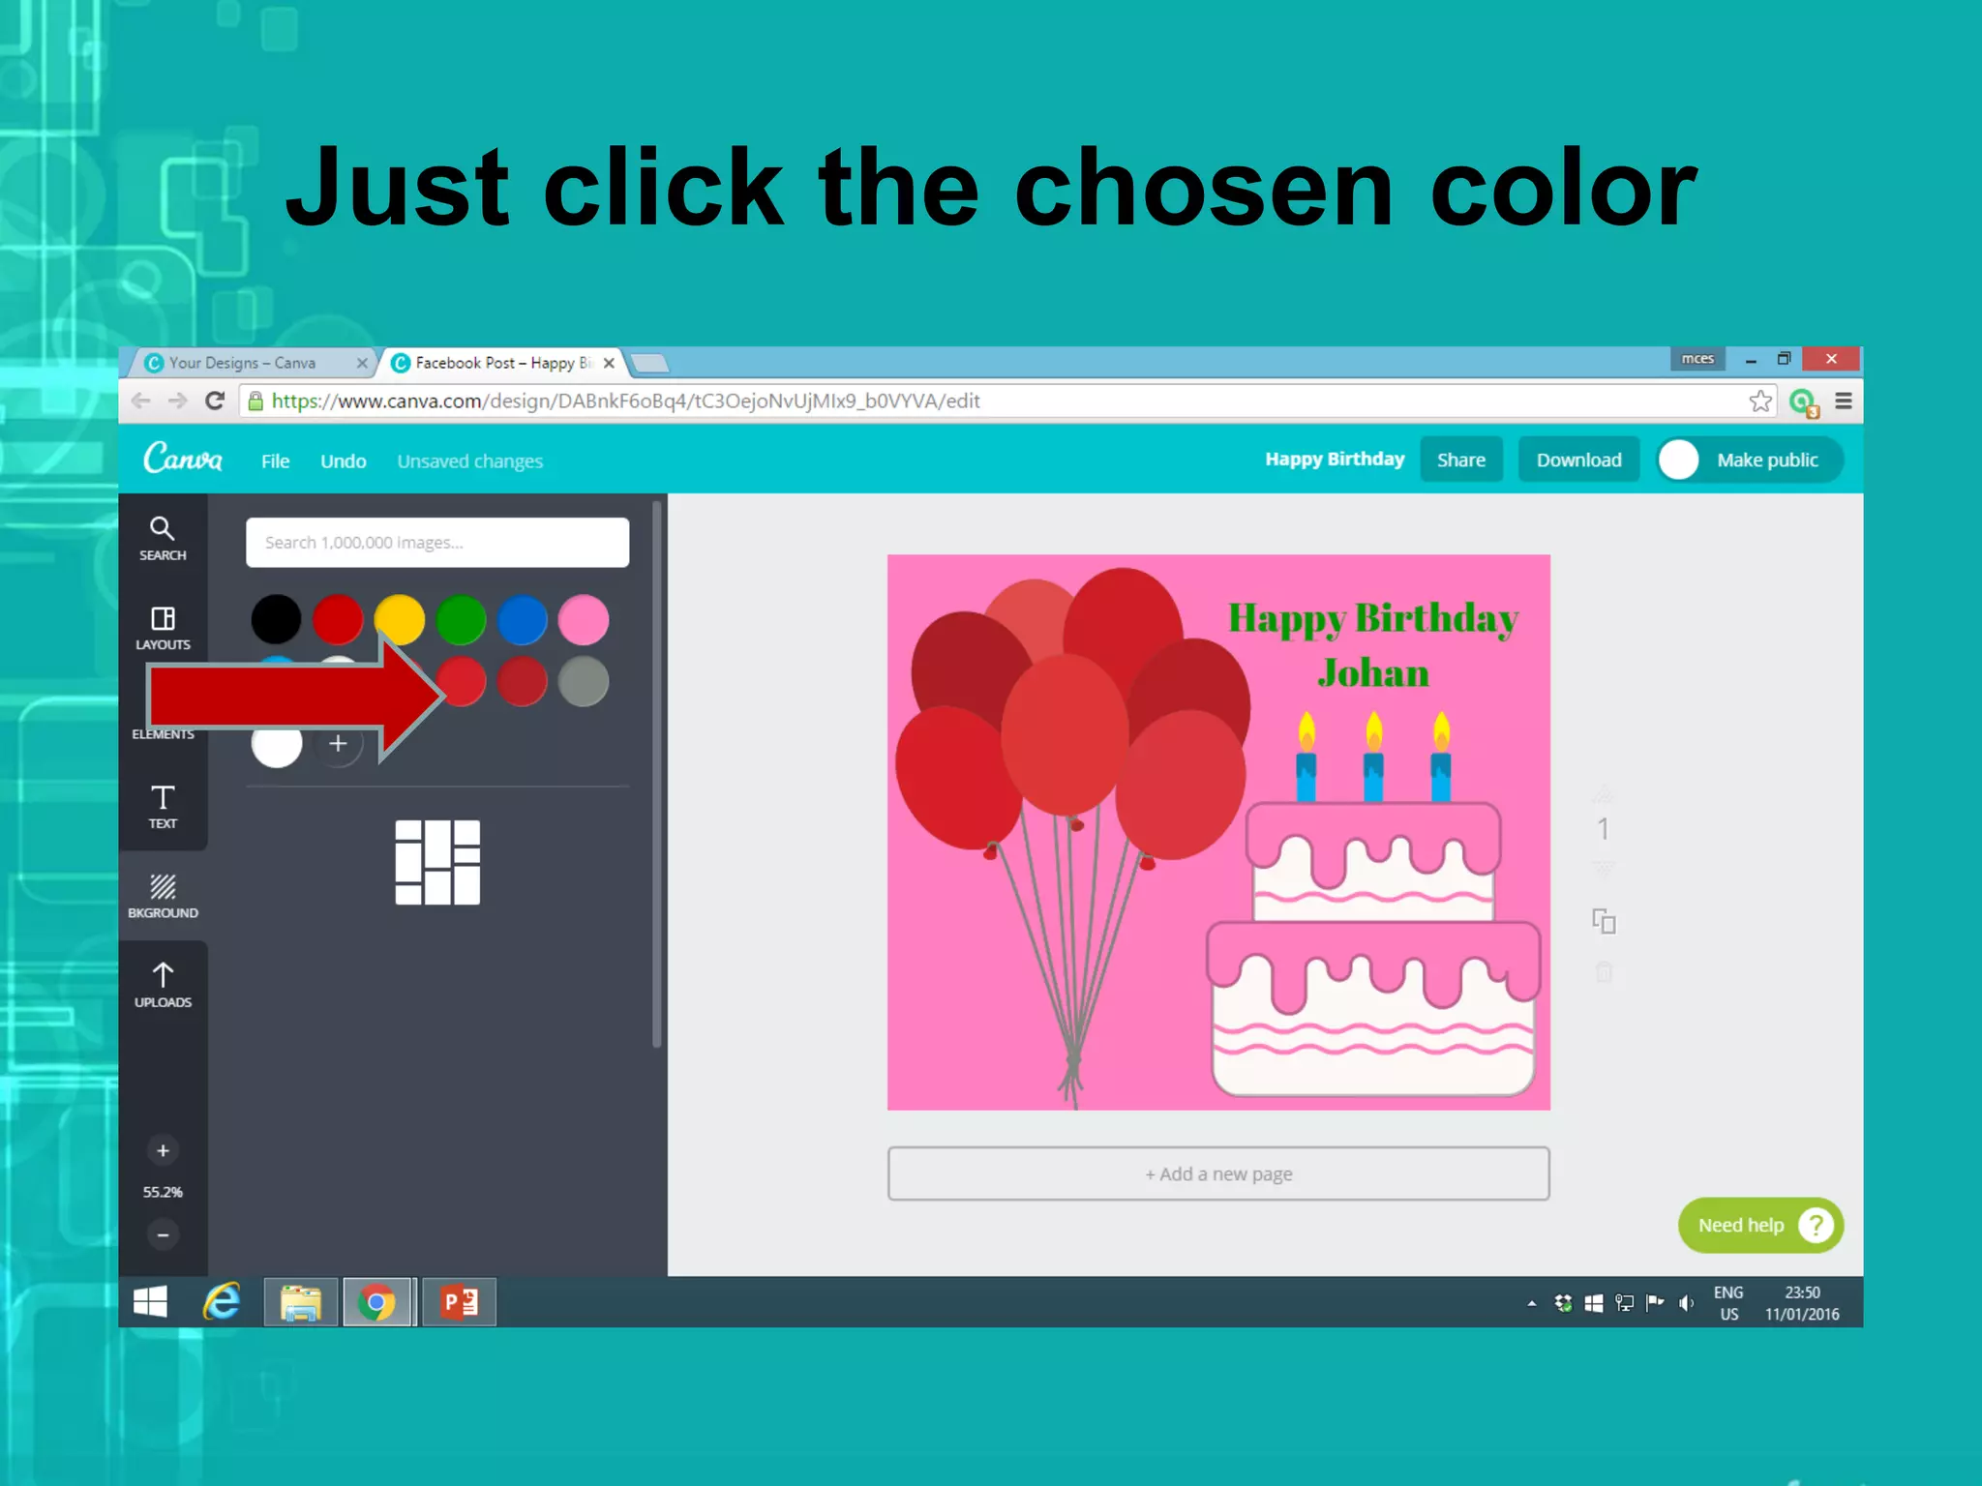Viewport: 1982px width, 1486px height.
Task: Click Undo in the top bar
Action: [344, 461]
